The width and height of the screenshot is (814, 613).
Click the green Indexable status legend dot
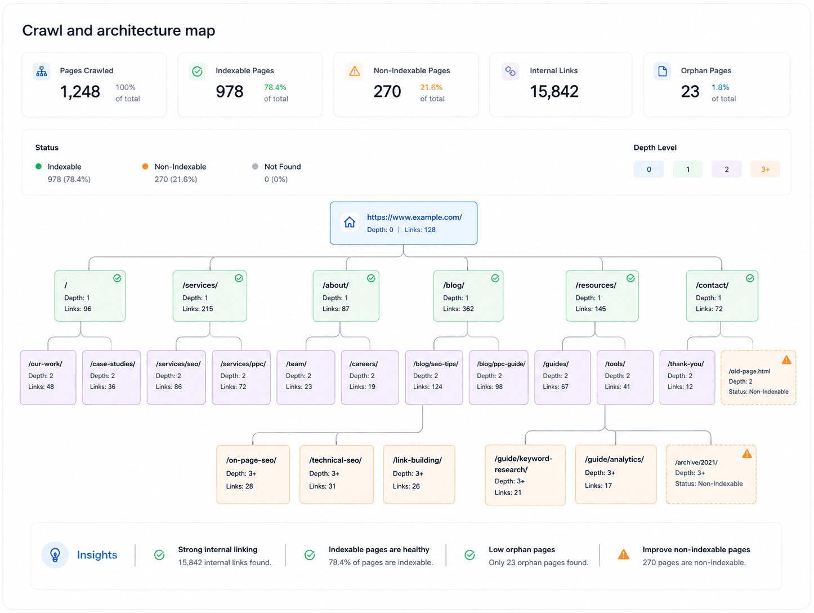point(39,167)
